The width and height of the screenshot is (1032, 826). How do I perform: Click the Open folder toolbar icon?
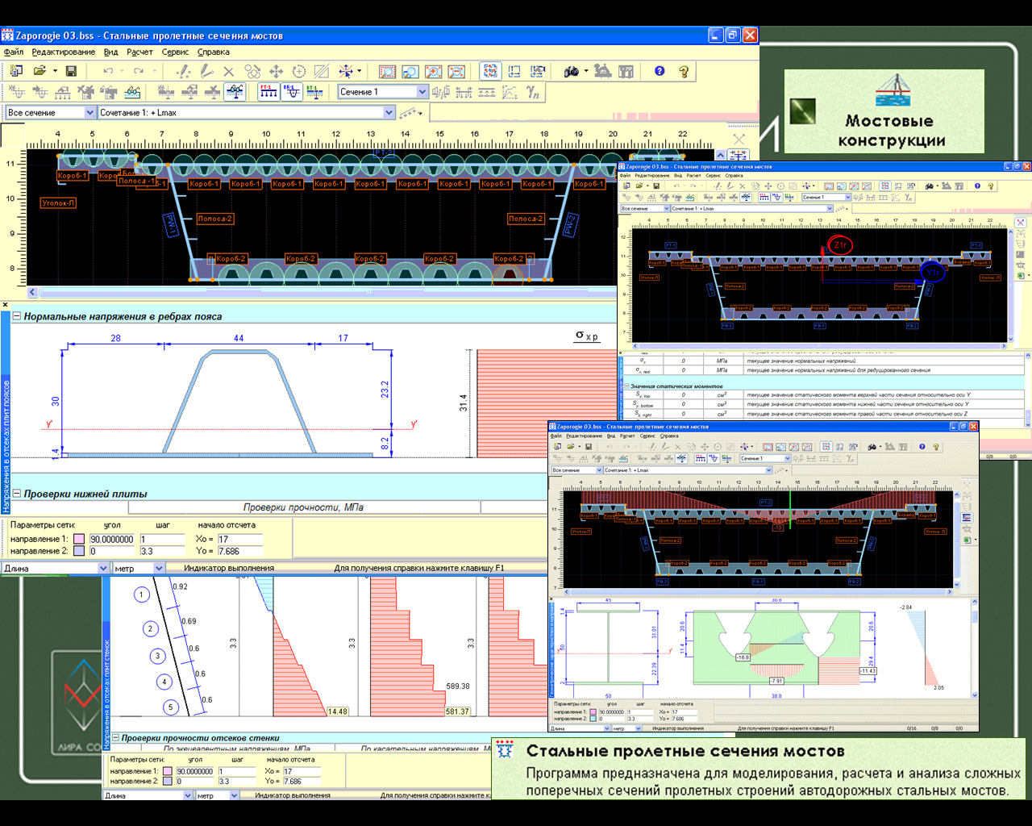pyautogui.click(x=40, y=71)
